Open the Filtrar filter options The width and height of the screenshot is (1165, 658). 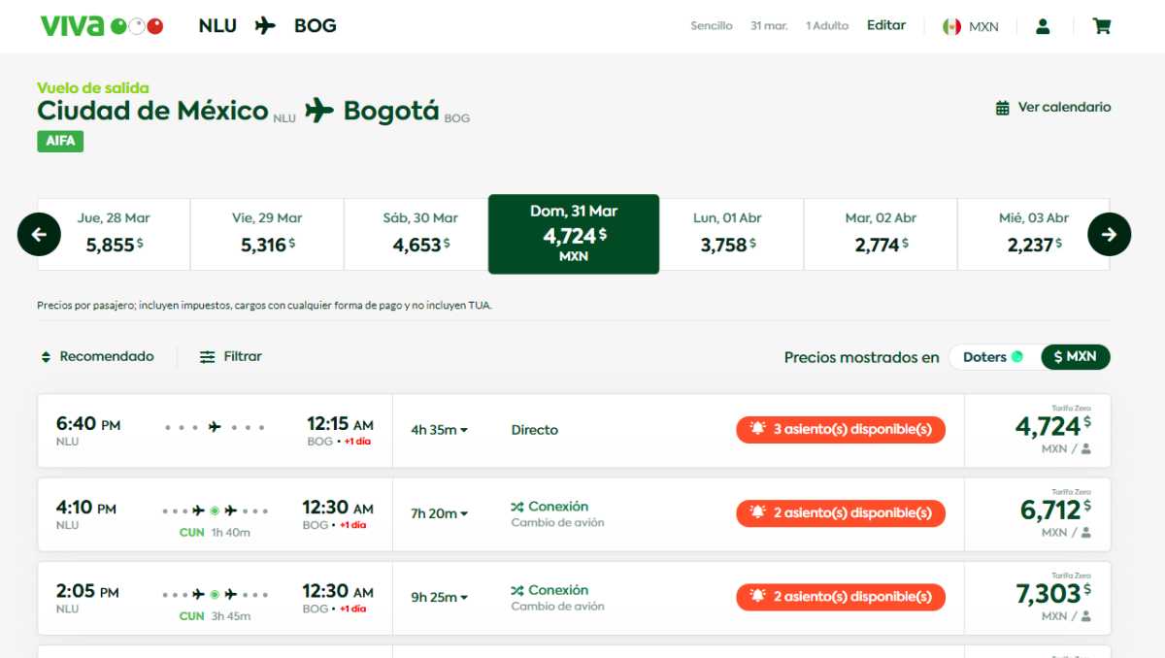click(x=231, y=356)
